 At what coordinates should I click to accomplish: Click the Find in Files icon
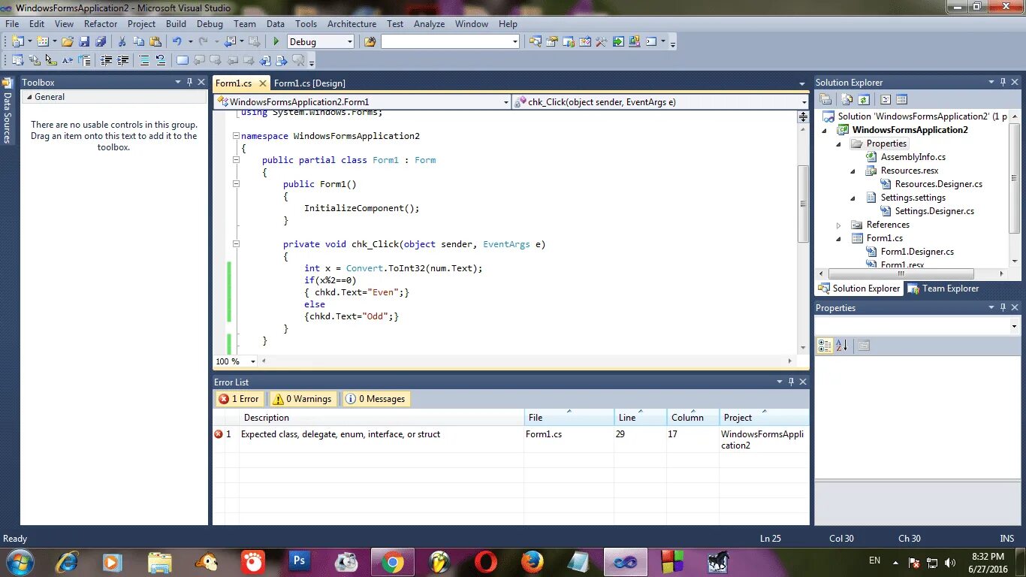point(370,42)
